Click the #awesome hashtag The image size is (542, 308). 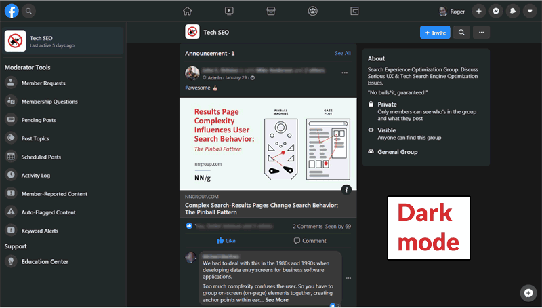click(x=198, y=88)
